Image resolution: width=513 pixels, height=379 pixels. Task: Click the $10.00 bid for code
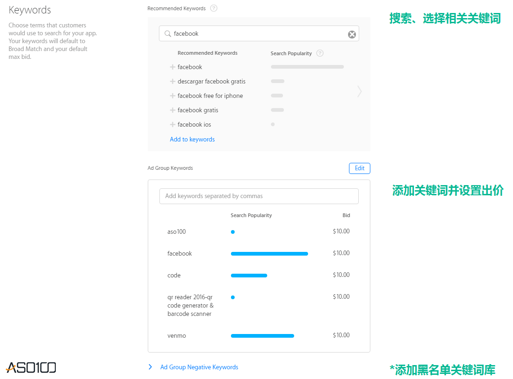(x=341, y=275)
